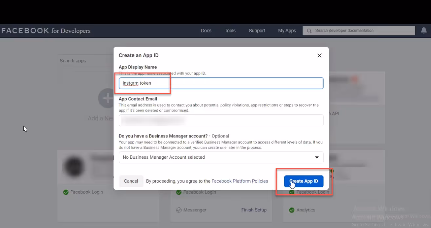Click the grey check icon beside Messenger
The width and height of the screenshot is (431, 228).
179,210
